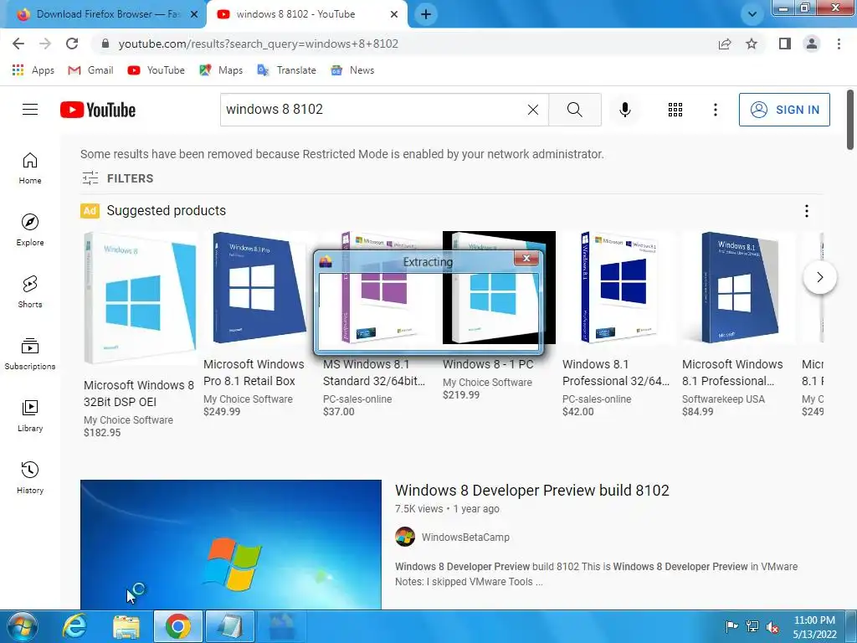Click the address bar URL
Viewport: 857px width, 643px height.
tap(258, 44)
